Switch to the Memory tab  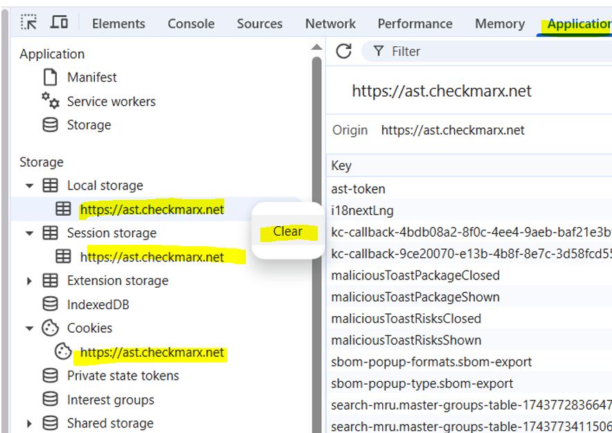[x=500, y=24]
